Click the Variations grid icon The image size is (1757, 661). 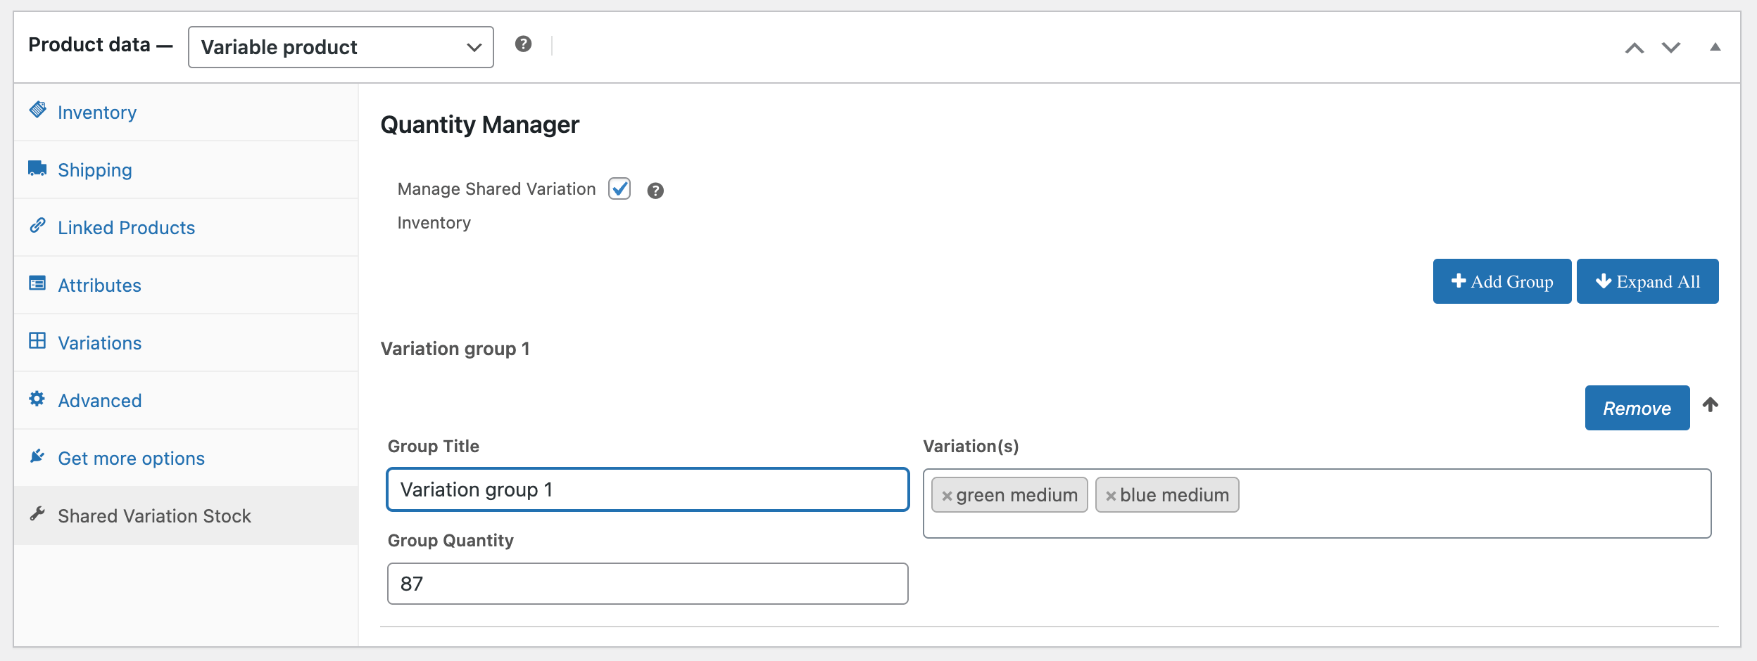tap(37, 341)
